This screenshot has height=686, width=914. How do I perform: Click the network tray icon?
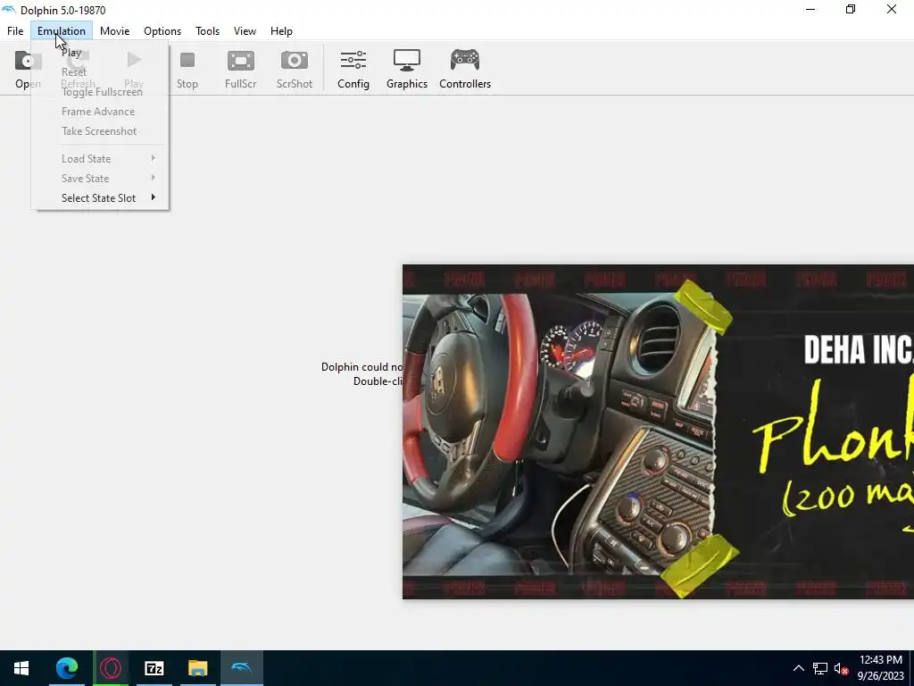coord(820,668)
